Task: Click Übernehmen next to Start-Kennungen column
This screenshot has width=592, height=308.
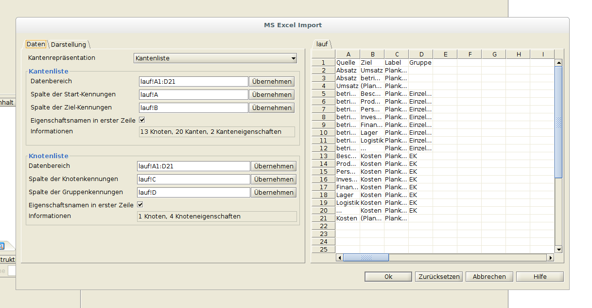Action: [272, 94]
